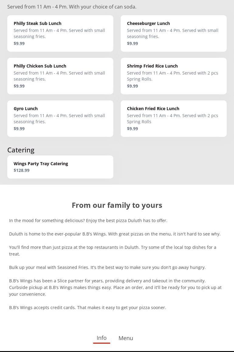Switch to the Info tab
Screen dimensions: 234x352
102,338
